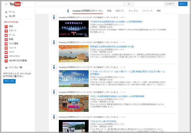Click the ログイン button in header
The image size is (191, 133).
(x=183, y=4)
